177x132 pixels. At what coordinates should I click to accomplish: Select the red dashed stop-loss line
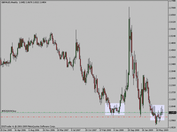pos(84,117)
